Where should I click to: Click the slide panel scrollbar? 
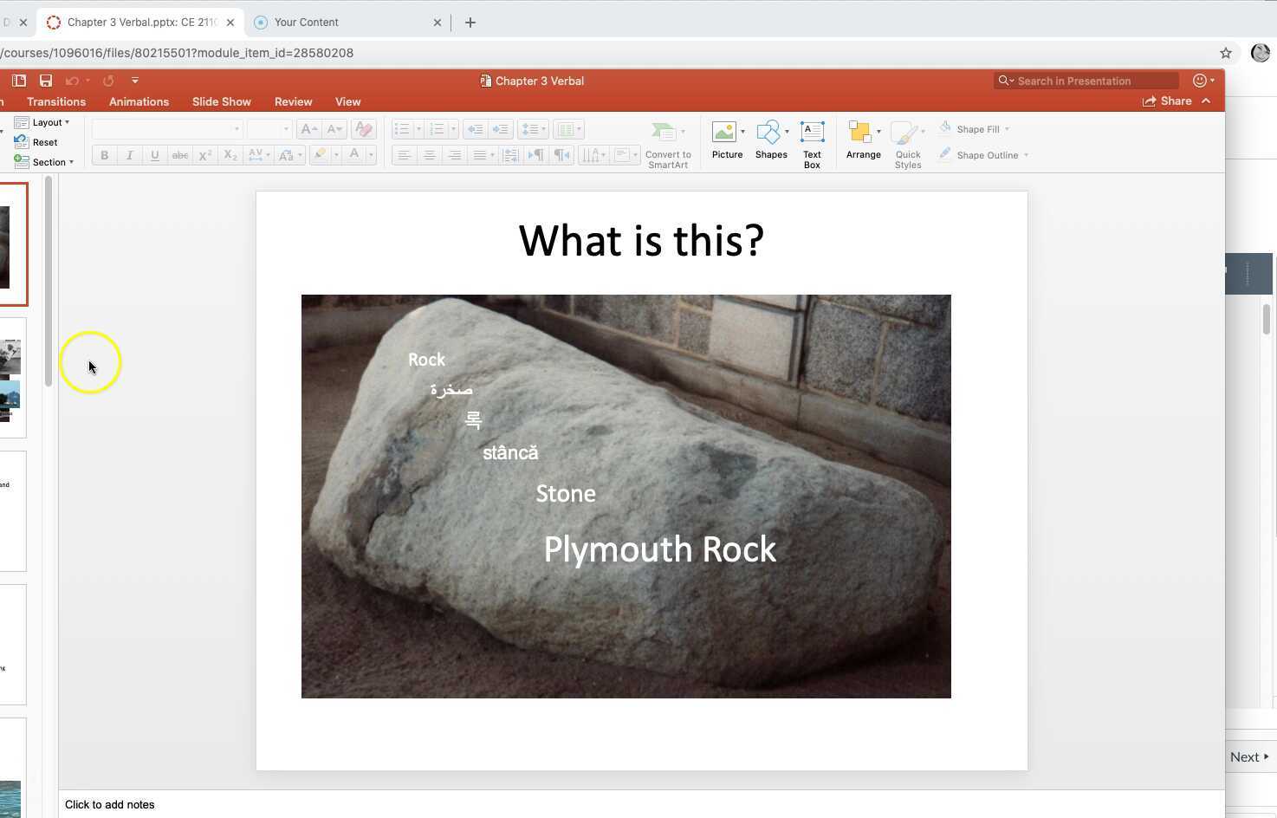49,282
